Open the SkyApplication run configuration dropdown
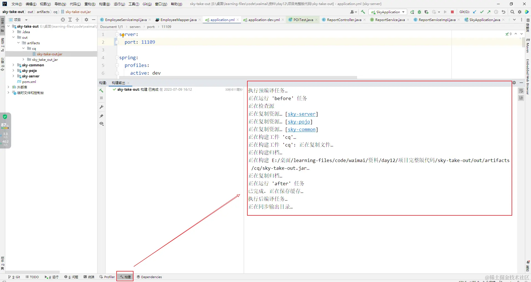The height and width of the screenshot is (282, 531). pyautogui.click(x=388, y=12)
